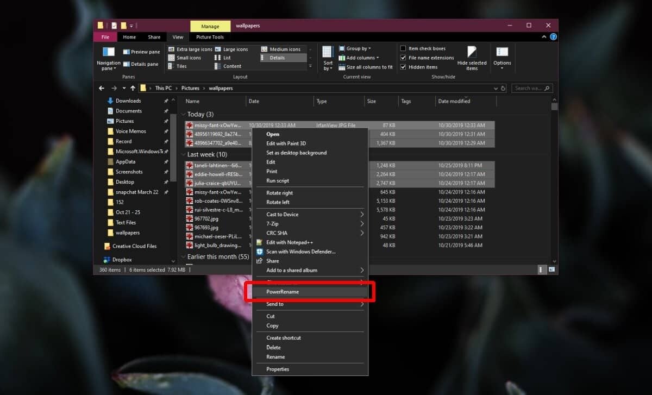
Task: Click Set as desktop background
Action: click(296, 153)
